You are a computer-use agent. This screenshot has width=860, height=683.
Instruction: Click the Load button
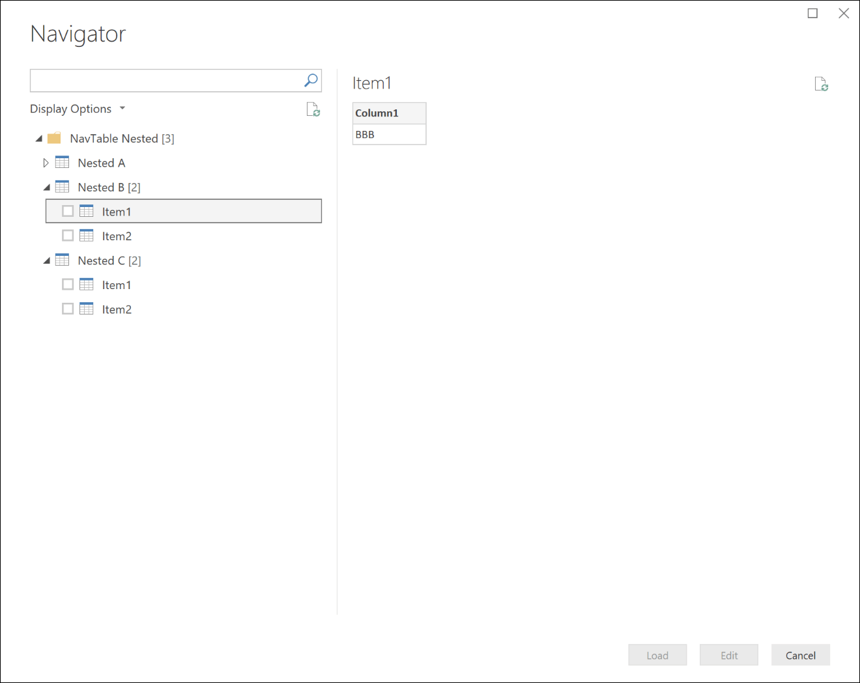[x=657, y=655]
